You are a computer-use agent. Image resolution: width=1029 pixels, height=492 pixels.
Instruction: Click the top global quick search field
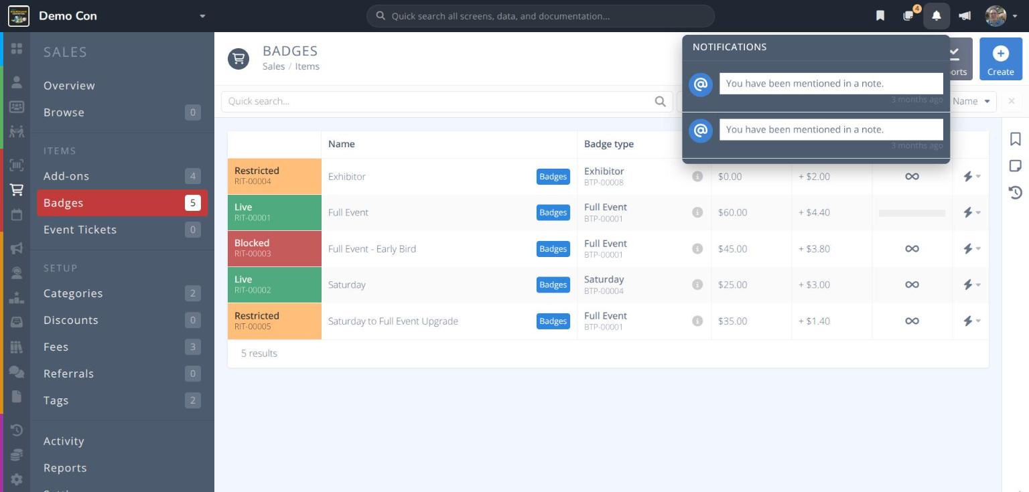541,16
